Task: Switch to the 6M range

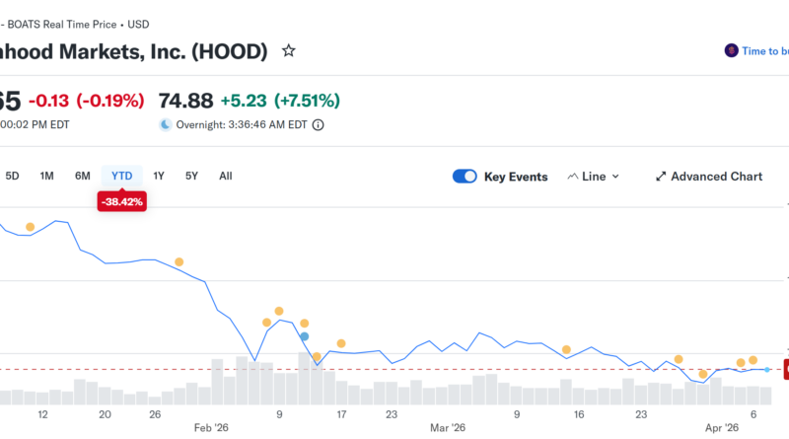Action: [x=83, y=176]
